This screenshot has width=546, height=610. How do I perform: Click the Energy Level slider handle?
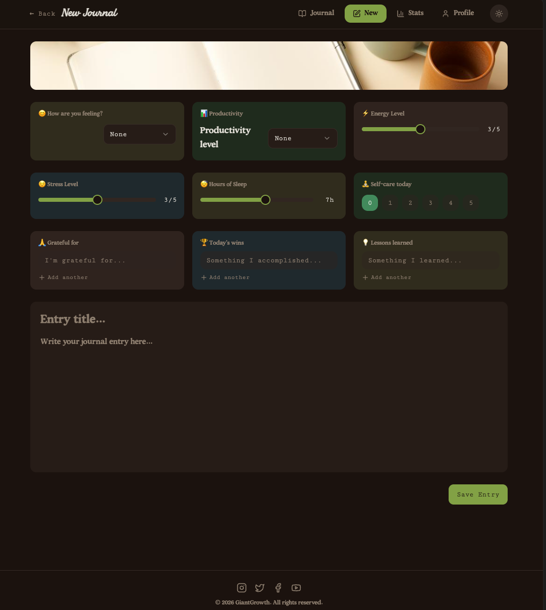420,129
